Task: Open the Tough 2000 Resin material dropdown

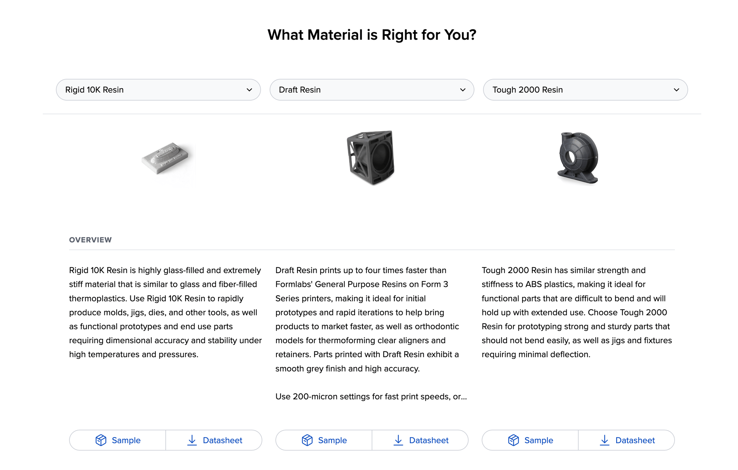Action: pos(585,90)
